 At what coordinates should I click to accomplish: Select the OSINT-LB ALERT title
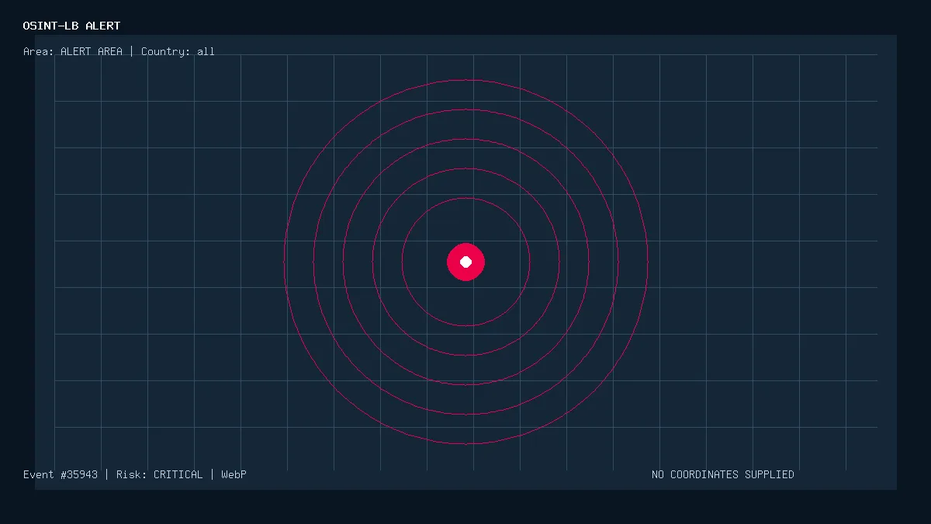click(71, 26)
